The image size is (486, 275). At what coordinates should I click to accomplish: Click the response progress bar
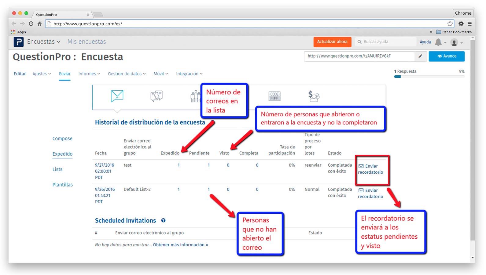(x=429, y=77)
